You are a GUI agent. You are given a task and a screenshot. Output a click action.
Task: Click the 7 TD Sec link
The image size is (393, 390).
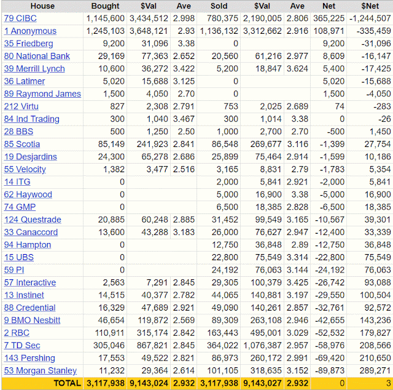pyautogui.click(x=22, y=345)
